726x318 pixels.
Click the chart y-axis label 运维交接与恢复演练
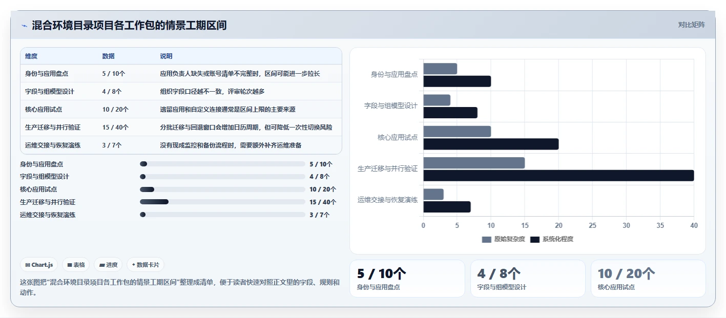(388, 200)
